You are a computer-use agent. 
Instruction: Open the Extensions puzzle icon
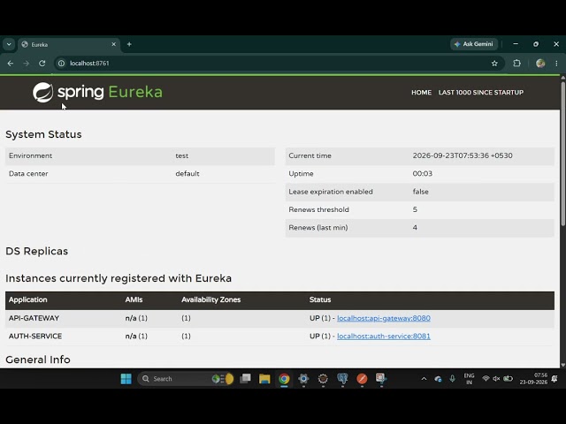tap(516, 63)
